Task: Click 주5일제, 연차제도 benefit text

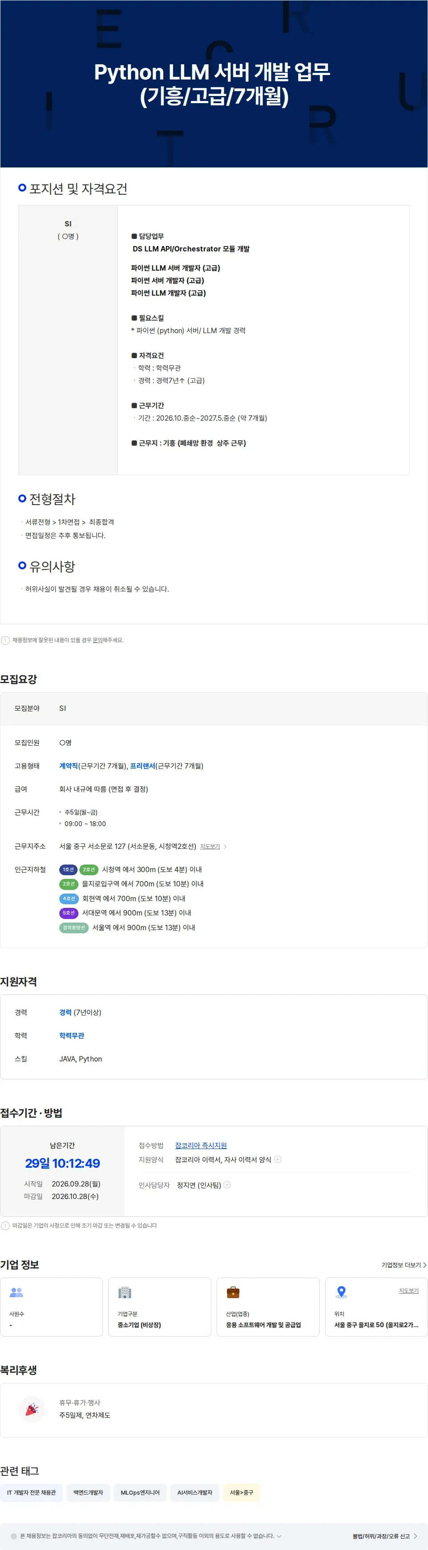Action: pos(85,1415)
